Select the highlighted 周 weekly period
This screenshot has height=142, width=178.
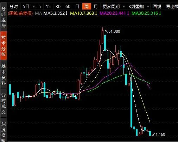coord(87,7)
